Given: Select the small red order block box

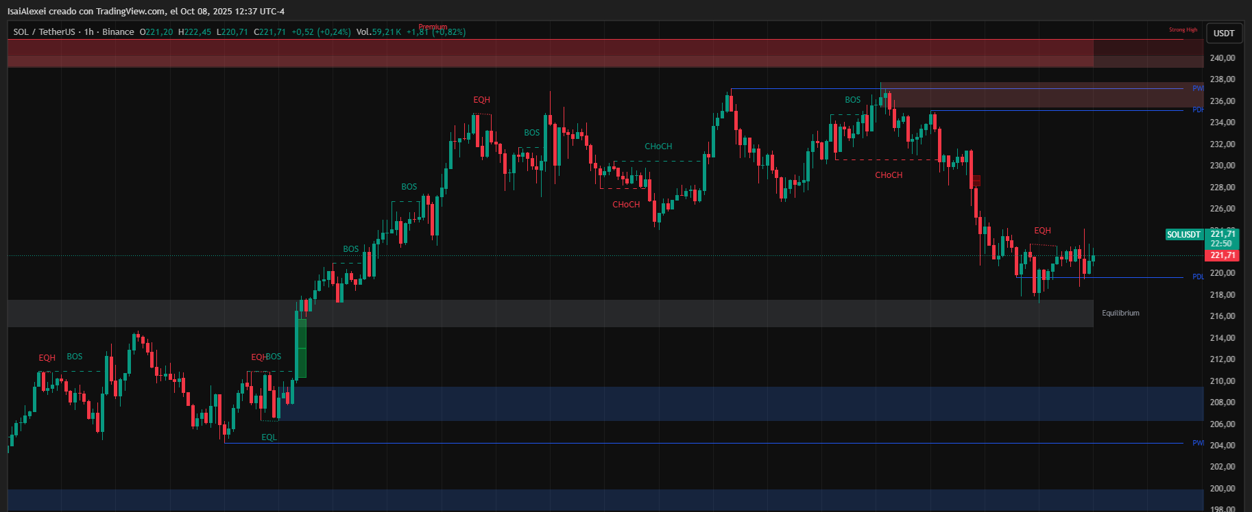Looking at the screenshot, I should 976,181.
